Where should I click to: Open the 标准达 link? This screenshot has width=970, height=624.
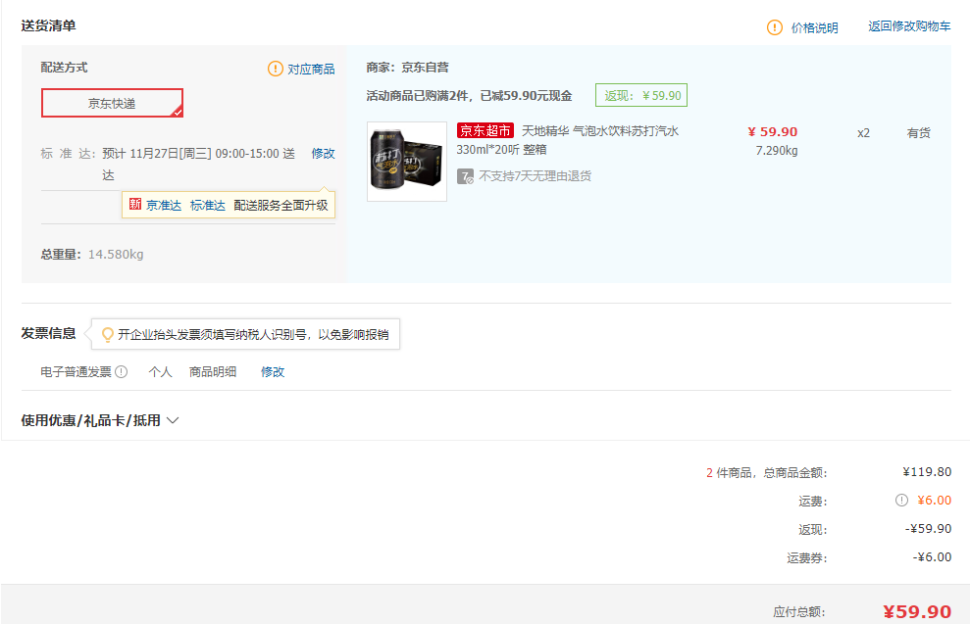click(x=207, y=205)
